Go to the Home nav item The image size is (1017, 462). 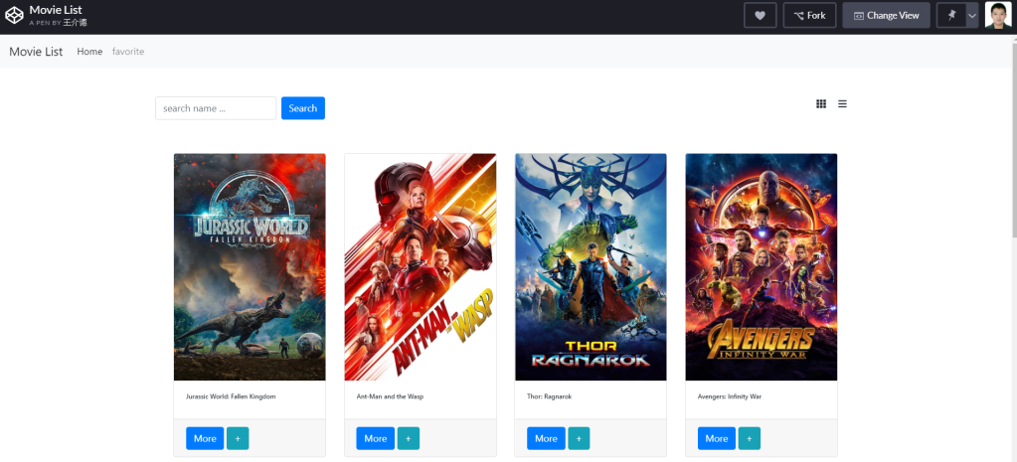[89, 52]
